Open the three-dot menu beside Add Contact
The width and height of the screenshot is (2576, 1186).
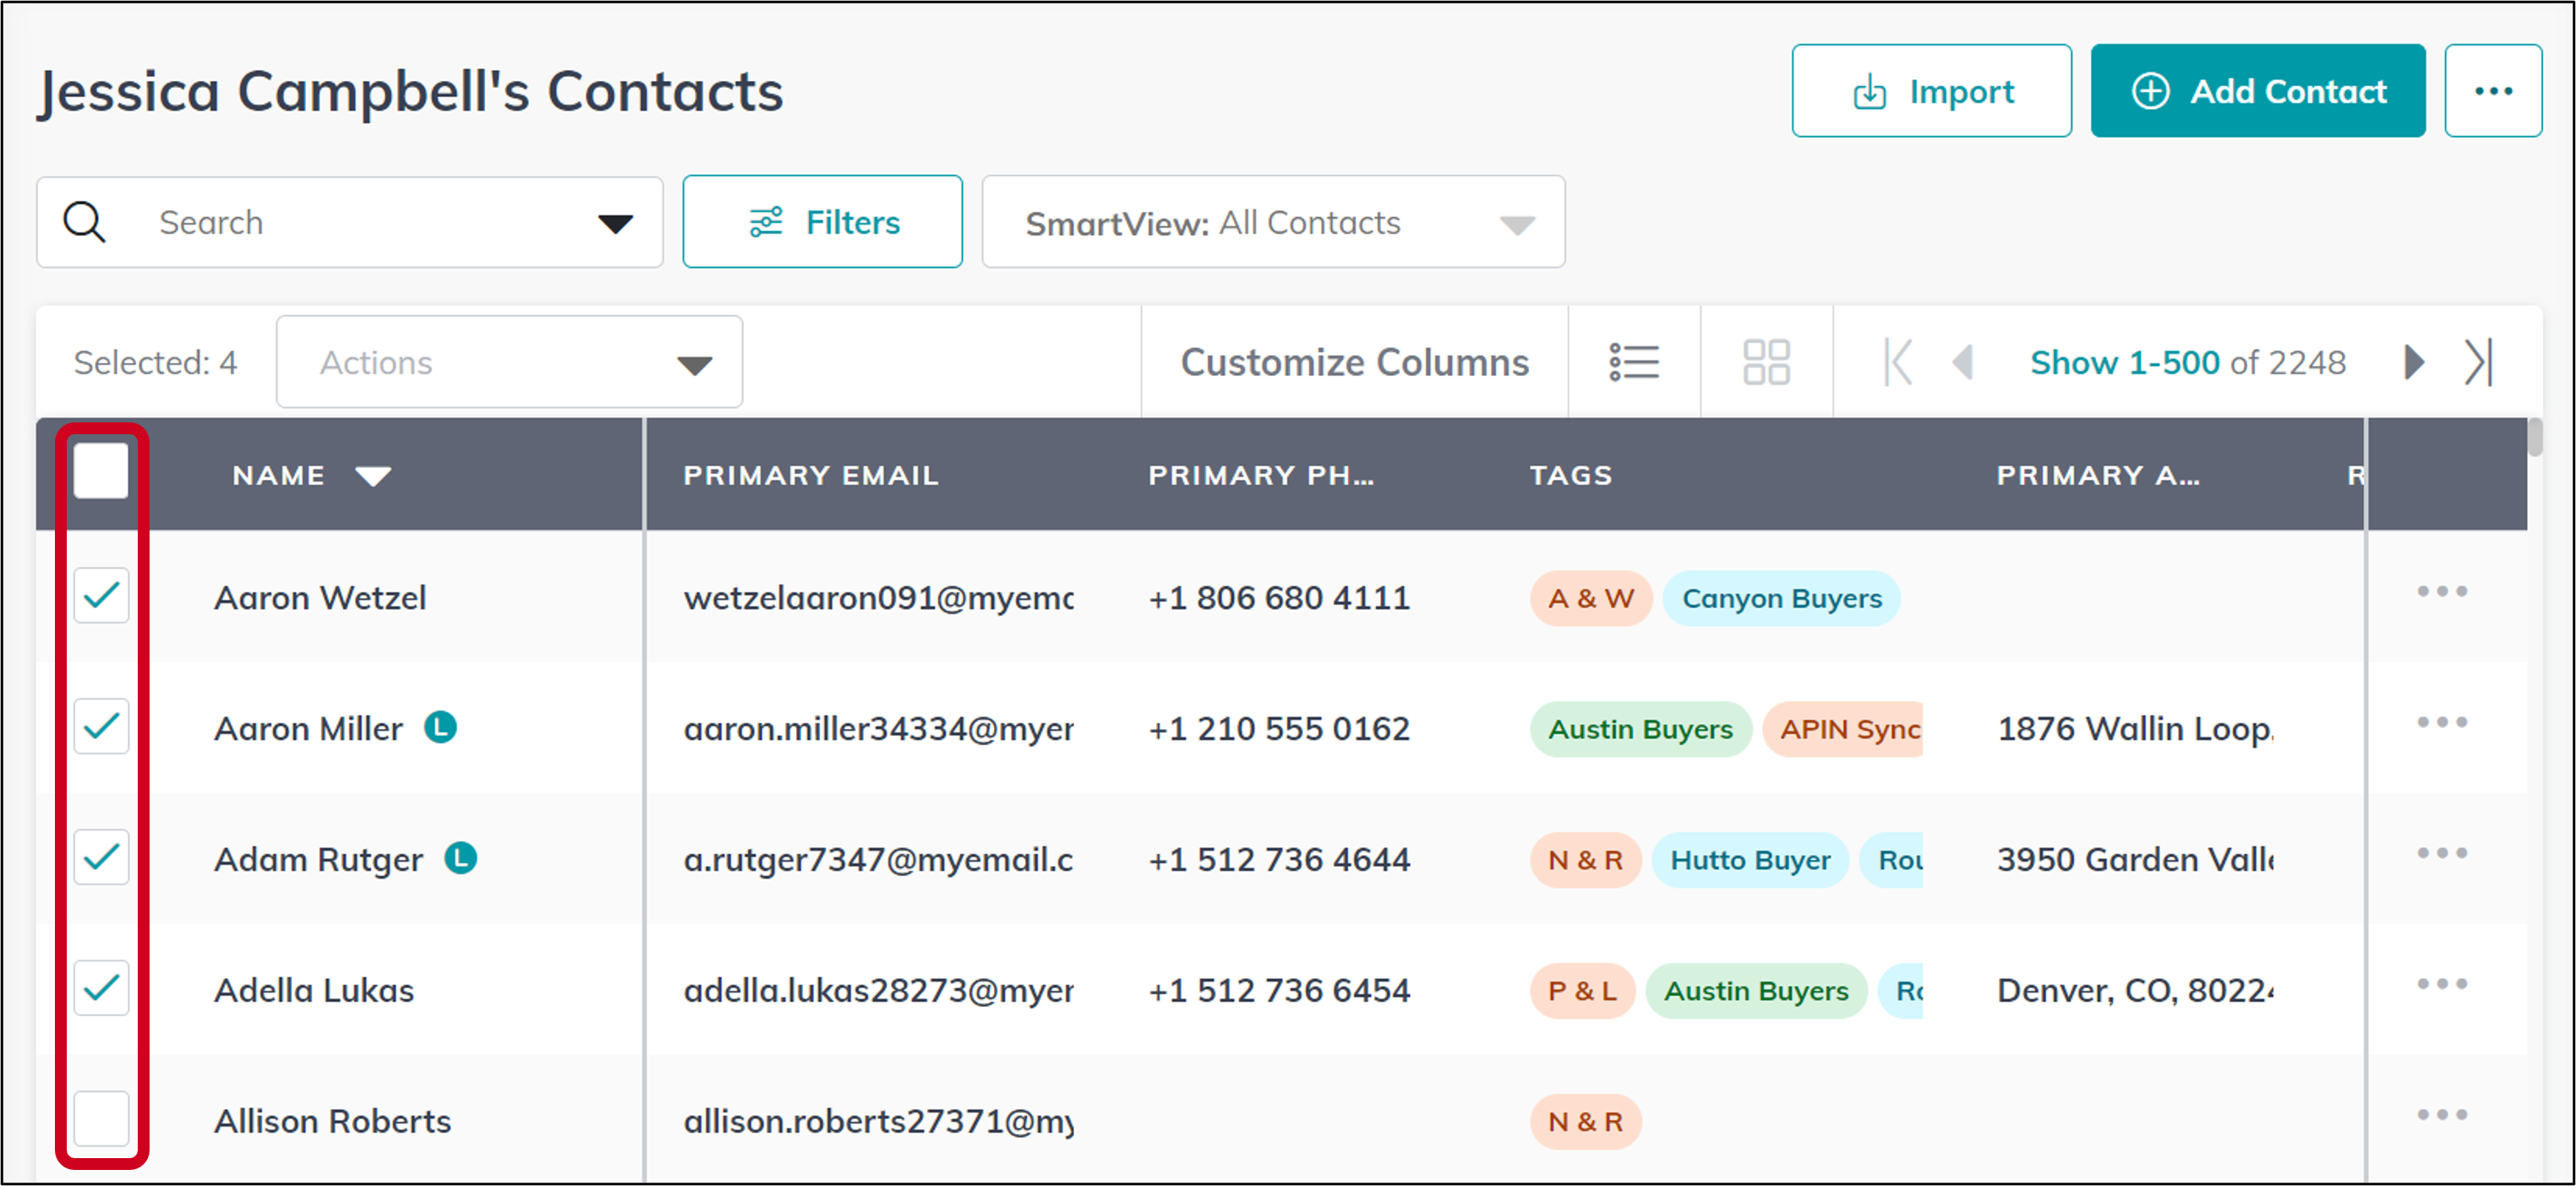[2493, 91]
